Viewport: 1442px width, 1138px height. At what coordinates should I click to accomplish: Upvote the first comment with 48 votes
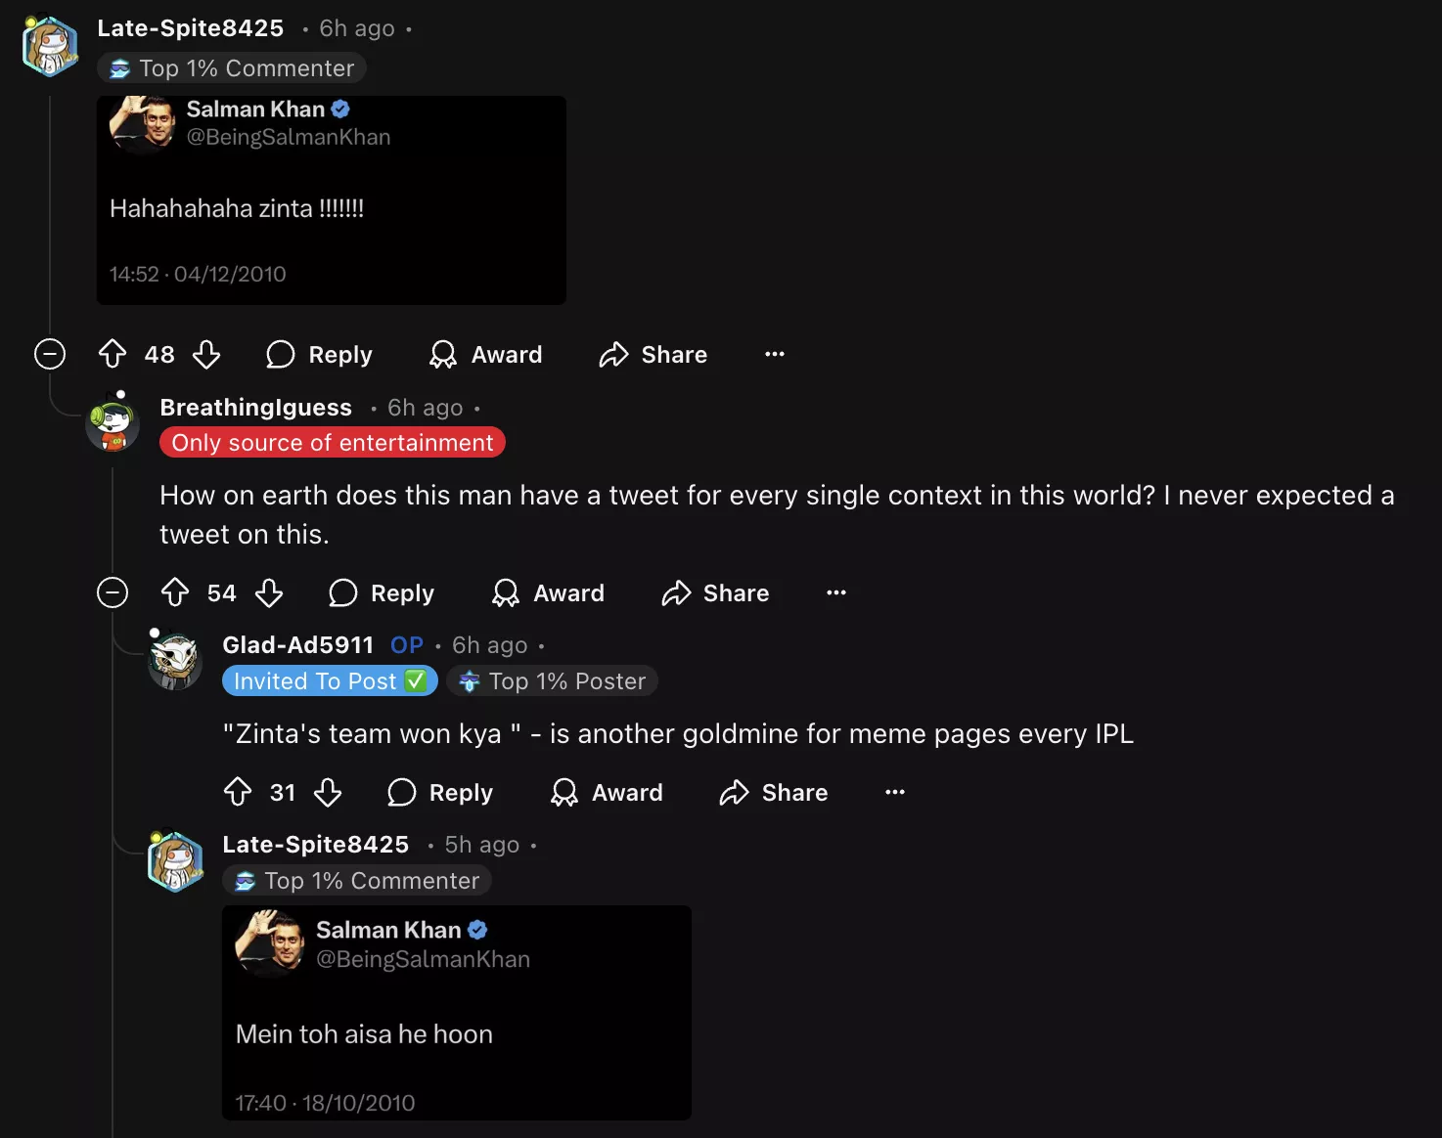coord(113,354)
